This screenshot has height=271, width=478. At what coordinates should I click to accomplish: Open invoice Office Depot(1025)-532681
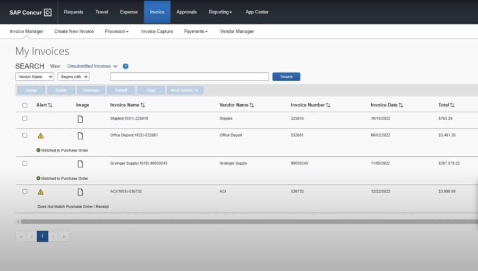[x=134, y=135]
